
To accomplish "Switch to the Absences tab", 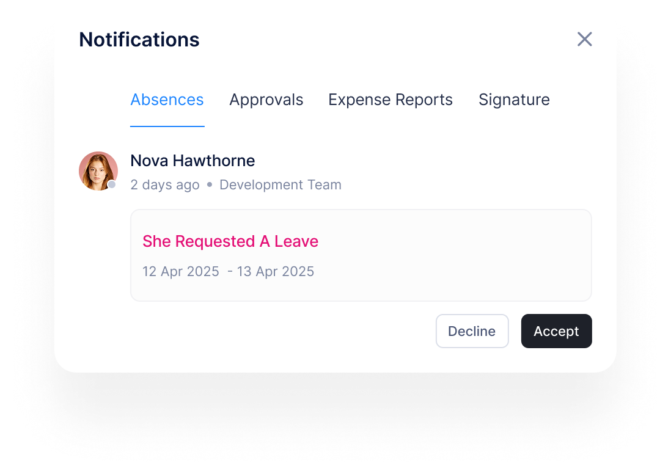I will 167,99.
